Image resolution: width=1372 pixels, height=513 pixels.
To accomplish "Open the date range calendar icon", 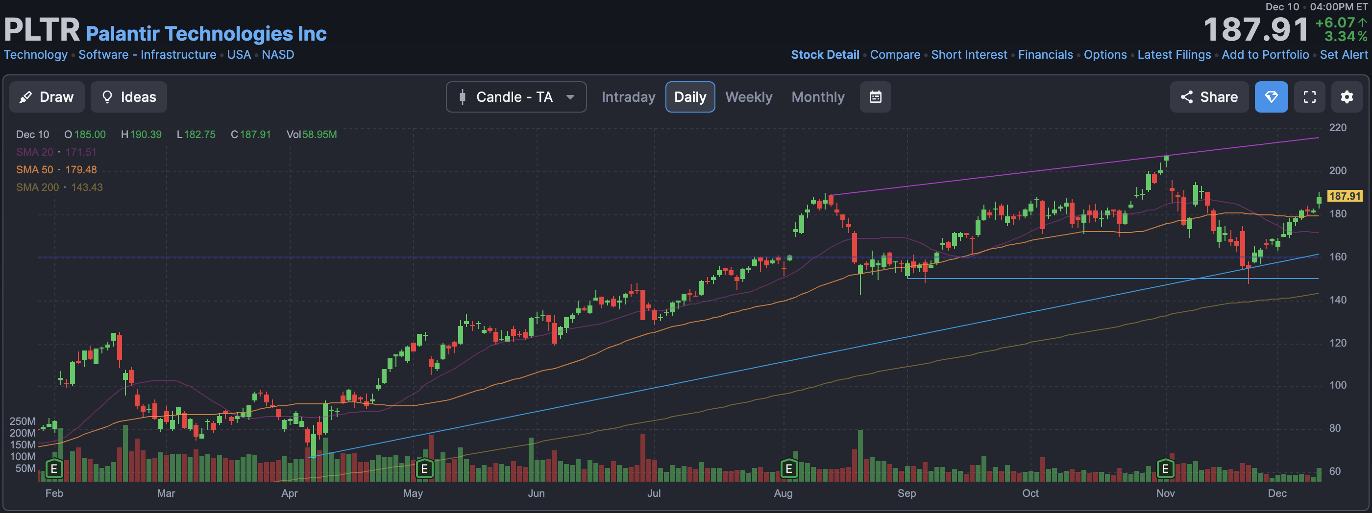I will pyautogui.click(x=875, y=97).
